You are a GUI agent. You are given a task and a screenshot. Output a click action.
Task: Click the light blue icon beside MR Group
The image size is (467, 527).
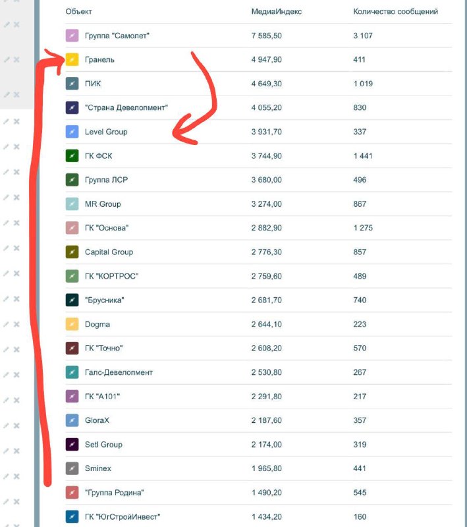(72, 204)
